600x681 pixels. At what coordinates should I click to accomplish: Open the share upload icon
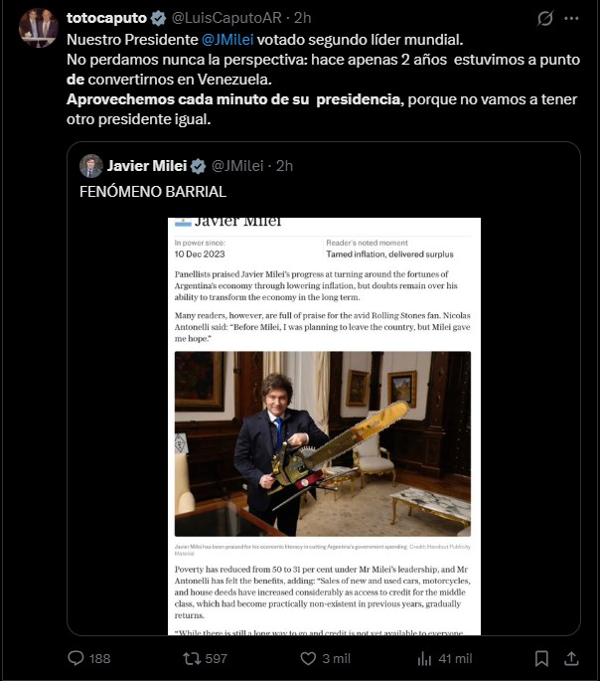[571, 658]
